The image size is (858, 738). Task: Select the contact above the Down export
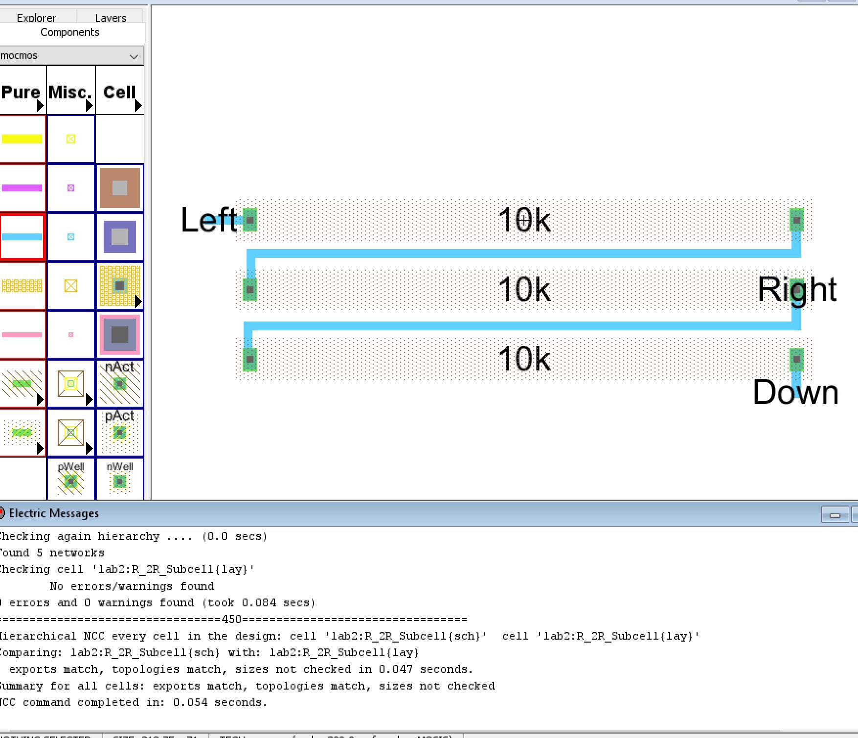point(797,359)
